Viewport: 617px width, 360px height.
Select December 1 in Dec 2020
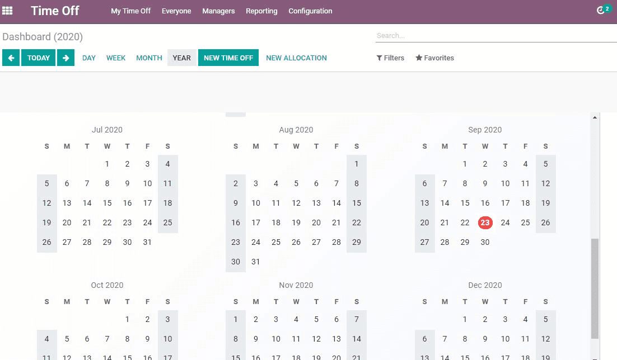point(465,320)
